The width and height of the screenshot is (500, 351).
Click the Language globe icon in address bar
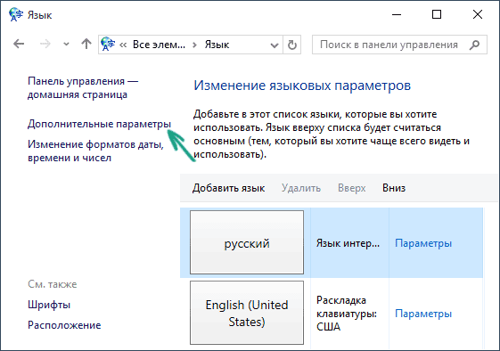108,44
